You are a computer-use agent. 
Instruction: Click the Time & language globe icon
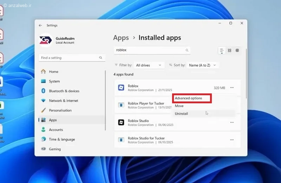pyautogui.click(x=43, y=139)
